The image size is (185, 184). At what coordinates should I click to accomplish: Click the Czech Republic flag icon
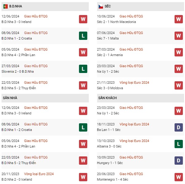(x=101, y=6)
